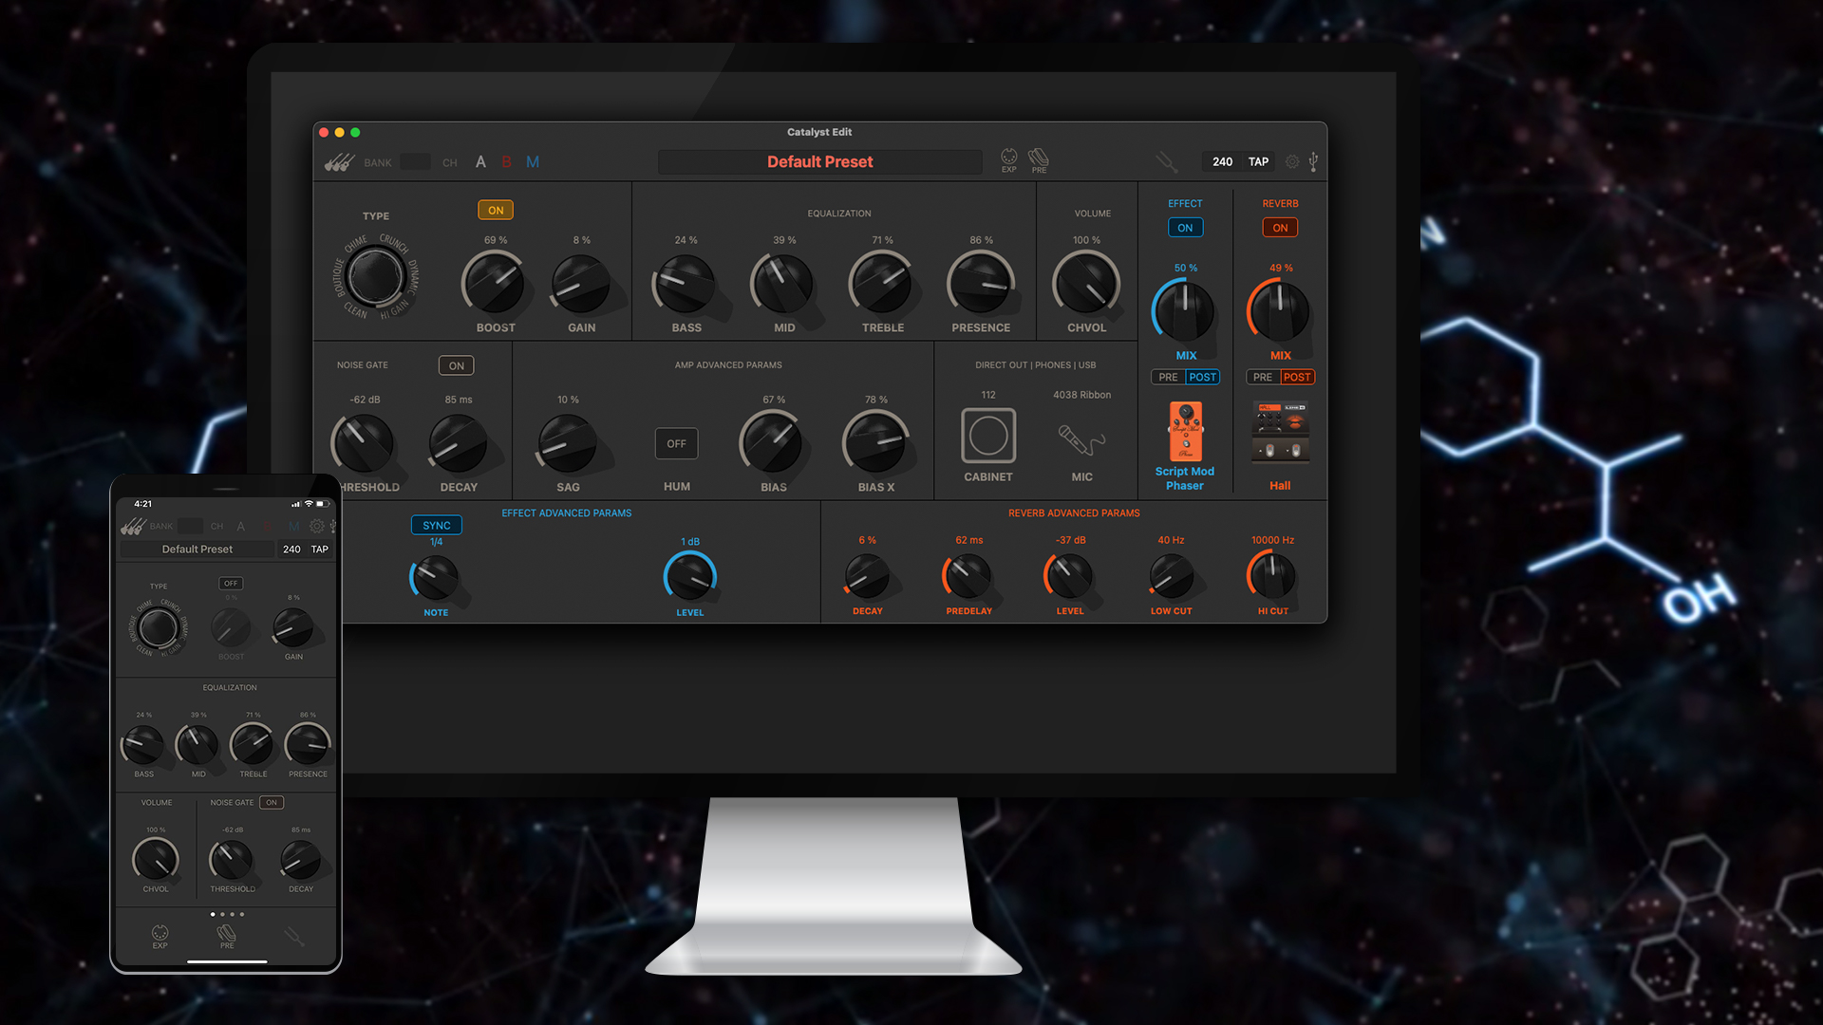This screenshot has height=1025, width=1823.
Task: Click the desktop GAIN knob
Action: tap(581, 283)
